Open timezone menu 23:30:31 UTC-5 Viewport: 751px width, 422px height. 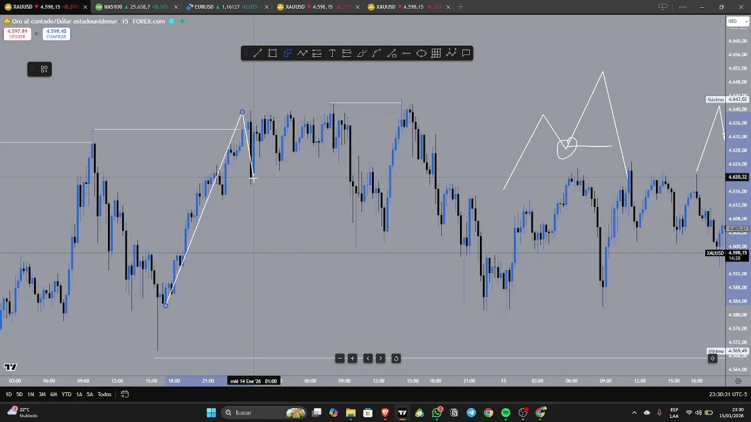point(728,394)
